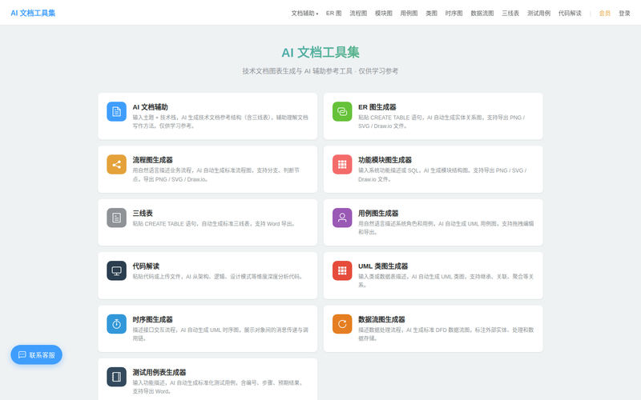Click the orange 会员 link
This screenshot has height=400, width=641.
[605, 13]
